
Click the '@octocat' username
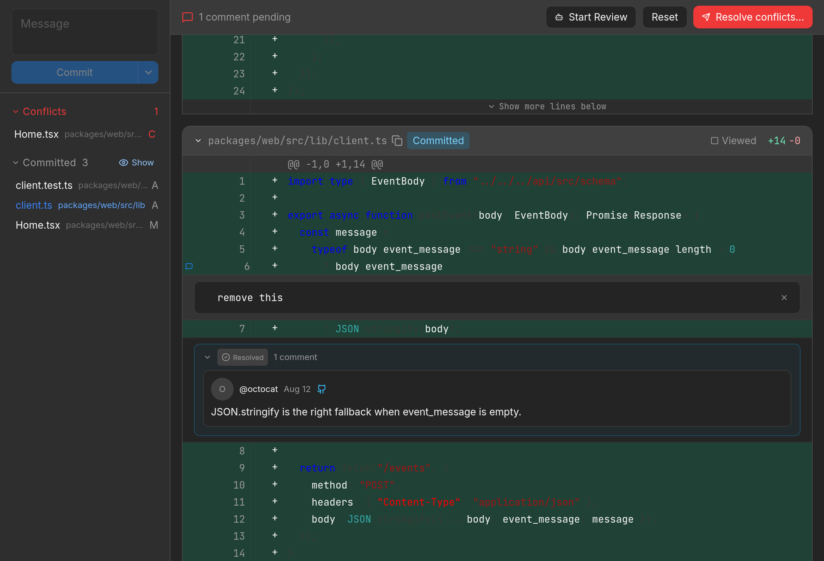(x=259, y=389)
